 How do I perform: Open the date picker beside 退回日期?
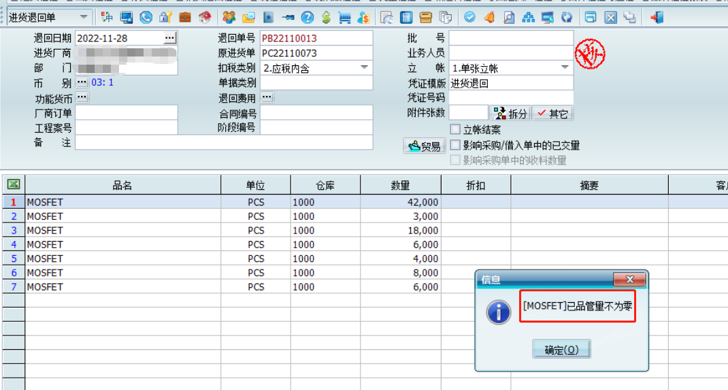(170, 37)
